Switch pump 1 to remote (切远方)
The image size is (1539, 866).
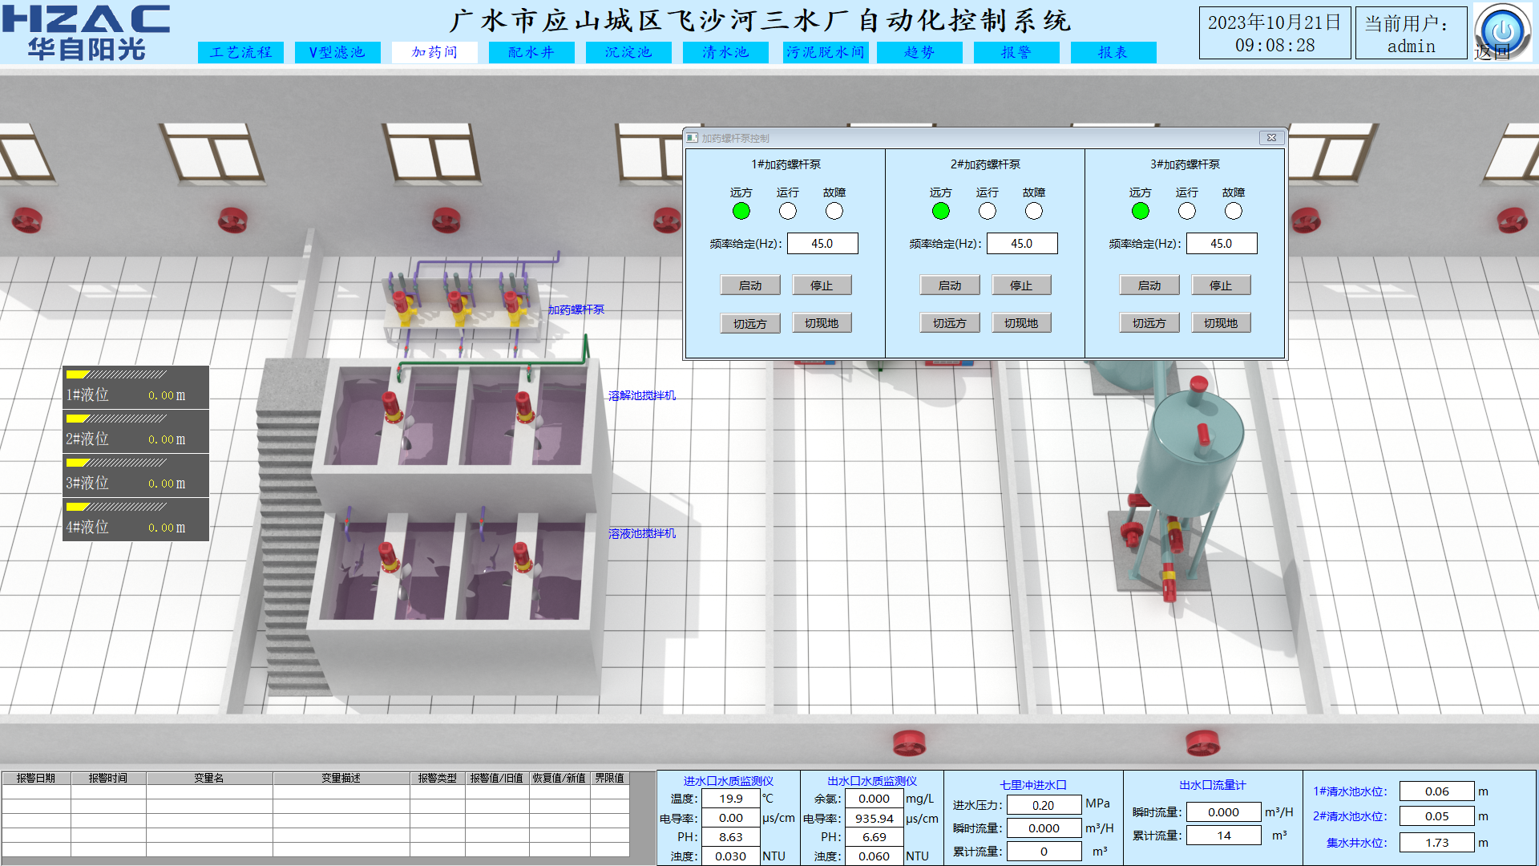point(749,323)
